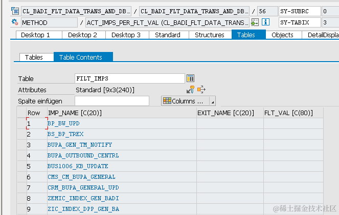This screenshot has height=215, width=339.
Task: Click the ABAP stack icon beside class name field
Action: click(15, 11)
